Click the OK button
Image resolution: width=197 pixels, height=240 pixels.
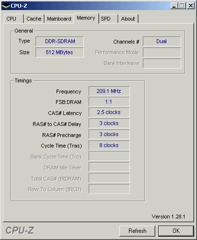click(176, 231)
